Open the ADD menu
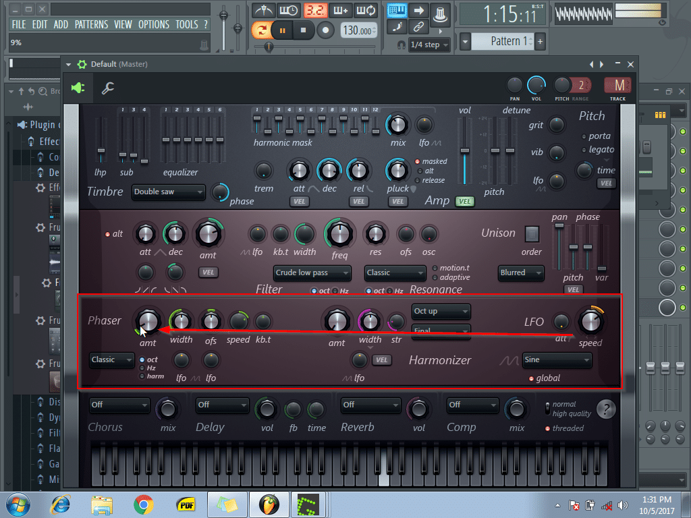Screen dimensions: 691x518 pos(61,25)
